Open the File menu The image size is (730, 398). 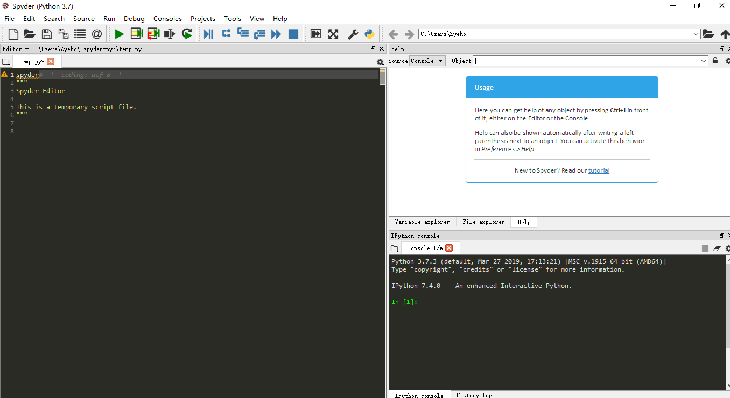9,18
